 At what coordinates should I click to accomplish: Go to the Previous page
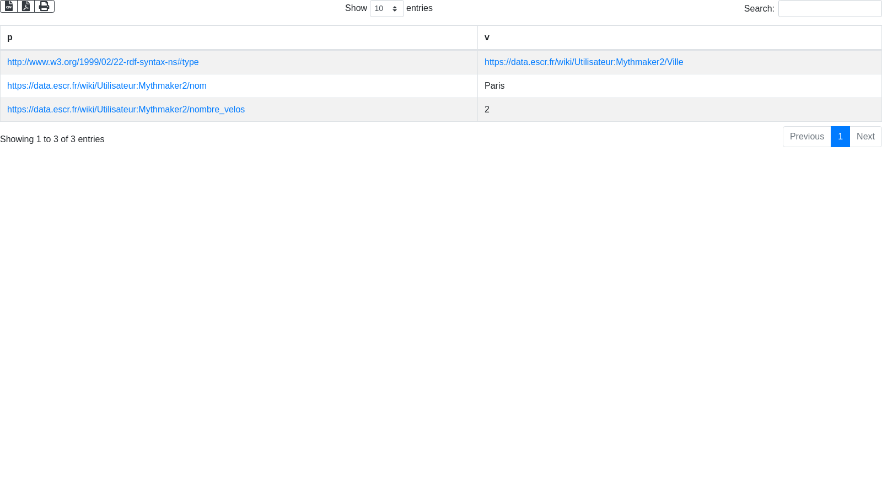[806, 137]
